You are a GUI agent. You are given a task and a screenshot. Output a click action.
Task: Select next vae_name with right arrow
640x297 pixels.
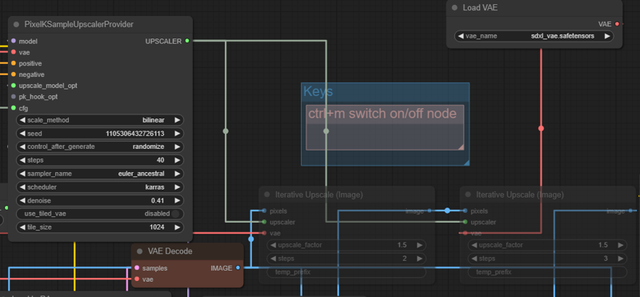607,36
